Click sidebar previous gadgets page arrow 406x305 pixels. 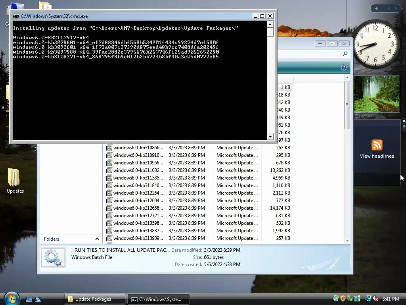tap(389, 8)
